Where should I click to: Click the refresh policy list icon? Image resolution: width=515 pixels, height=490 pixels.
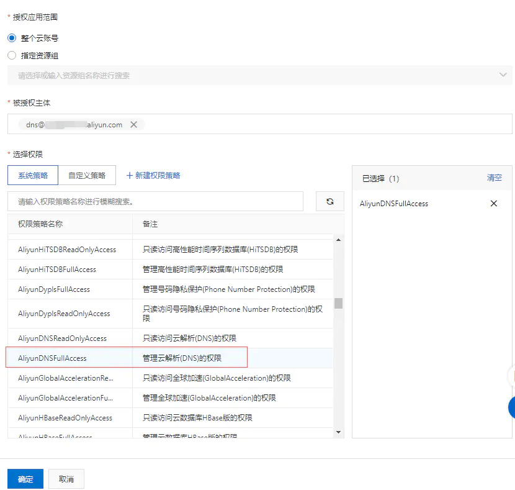[329, 201]
